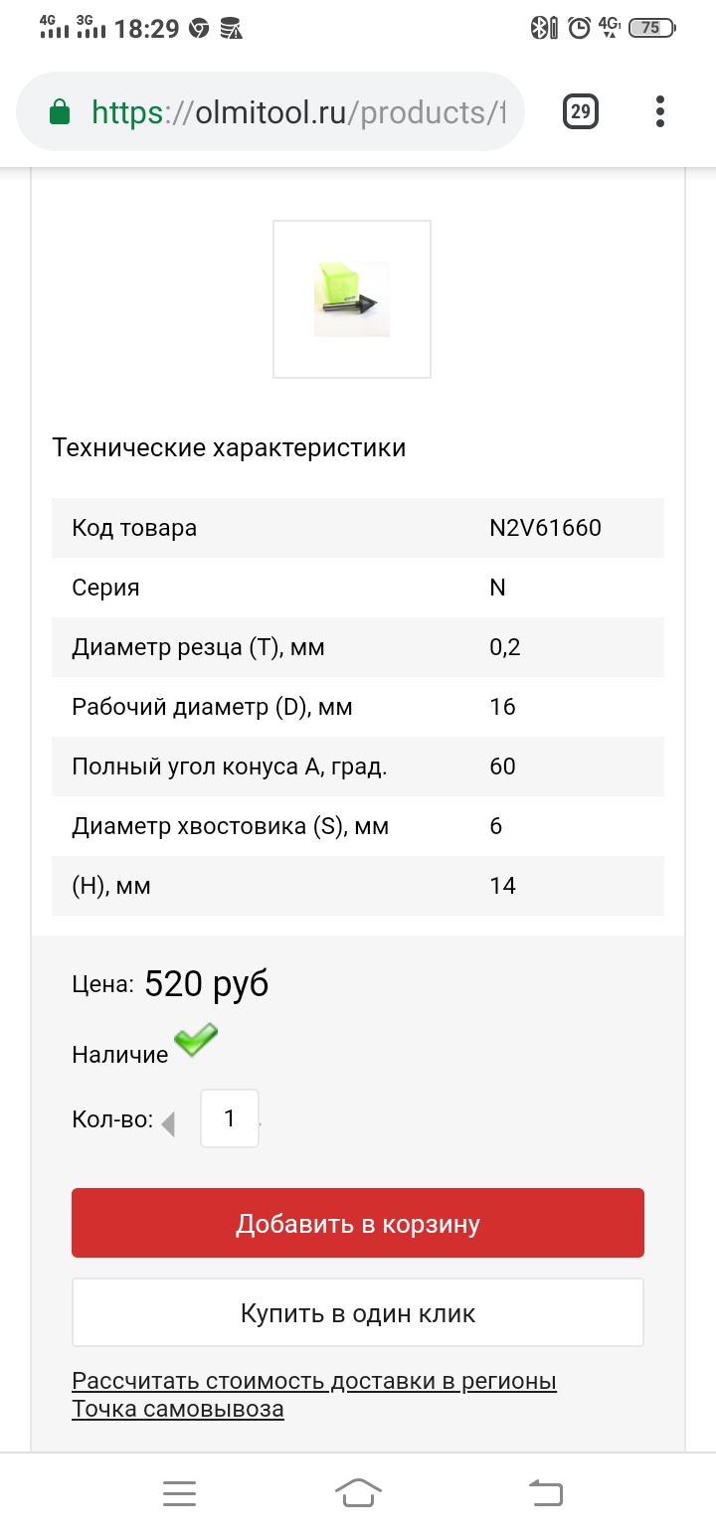Image resolution: width=716 pixels, height=1535 pixels.
Task: Open the tab switcher showing 29 tabs
Action: (581, 111)
